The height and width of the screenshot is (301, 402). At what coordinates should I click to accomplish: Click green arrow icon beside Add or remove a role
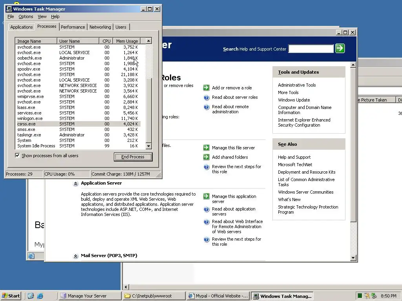[x=206, y=87]
